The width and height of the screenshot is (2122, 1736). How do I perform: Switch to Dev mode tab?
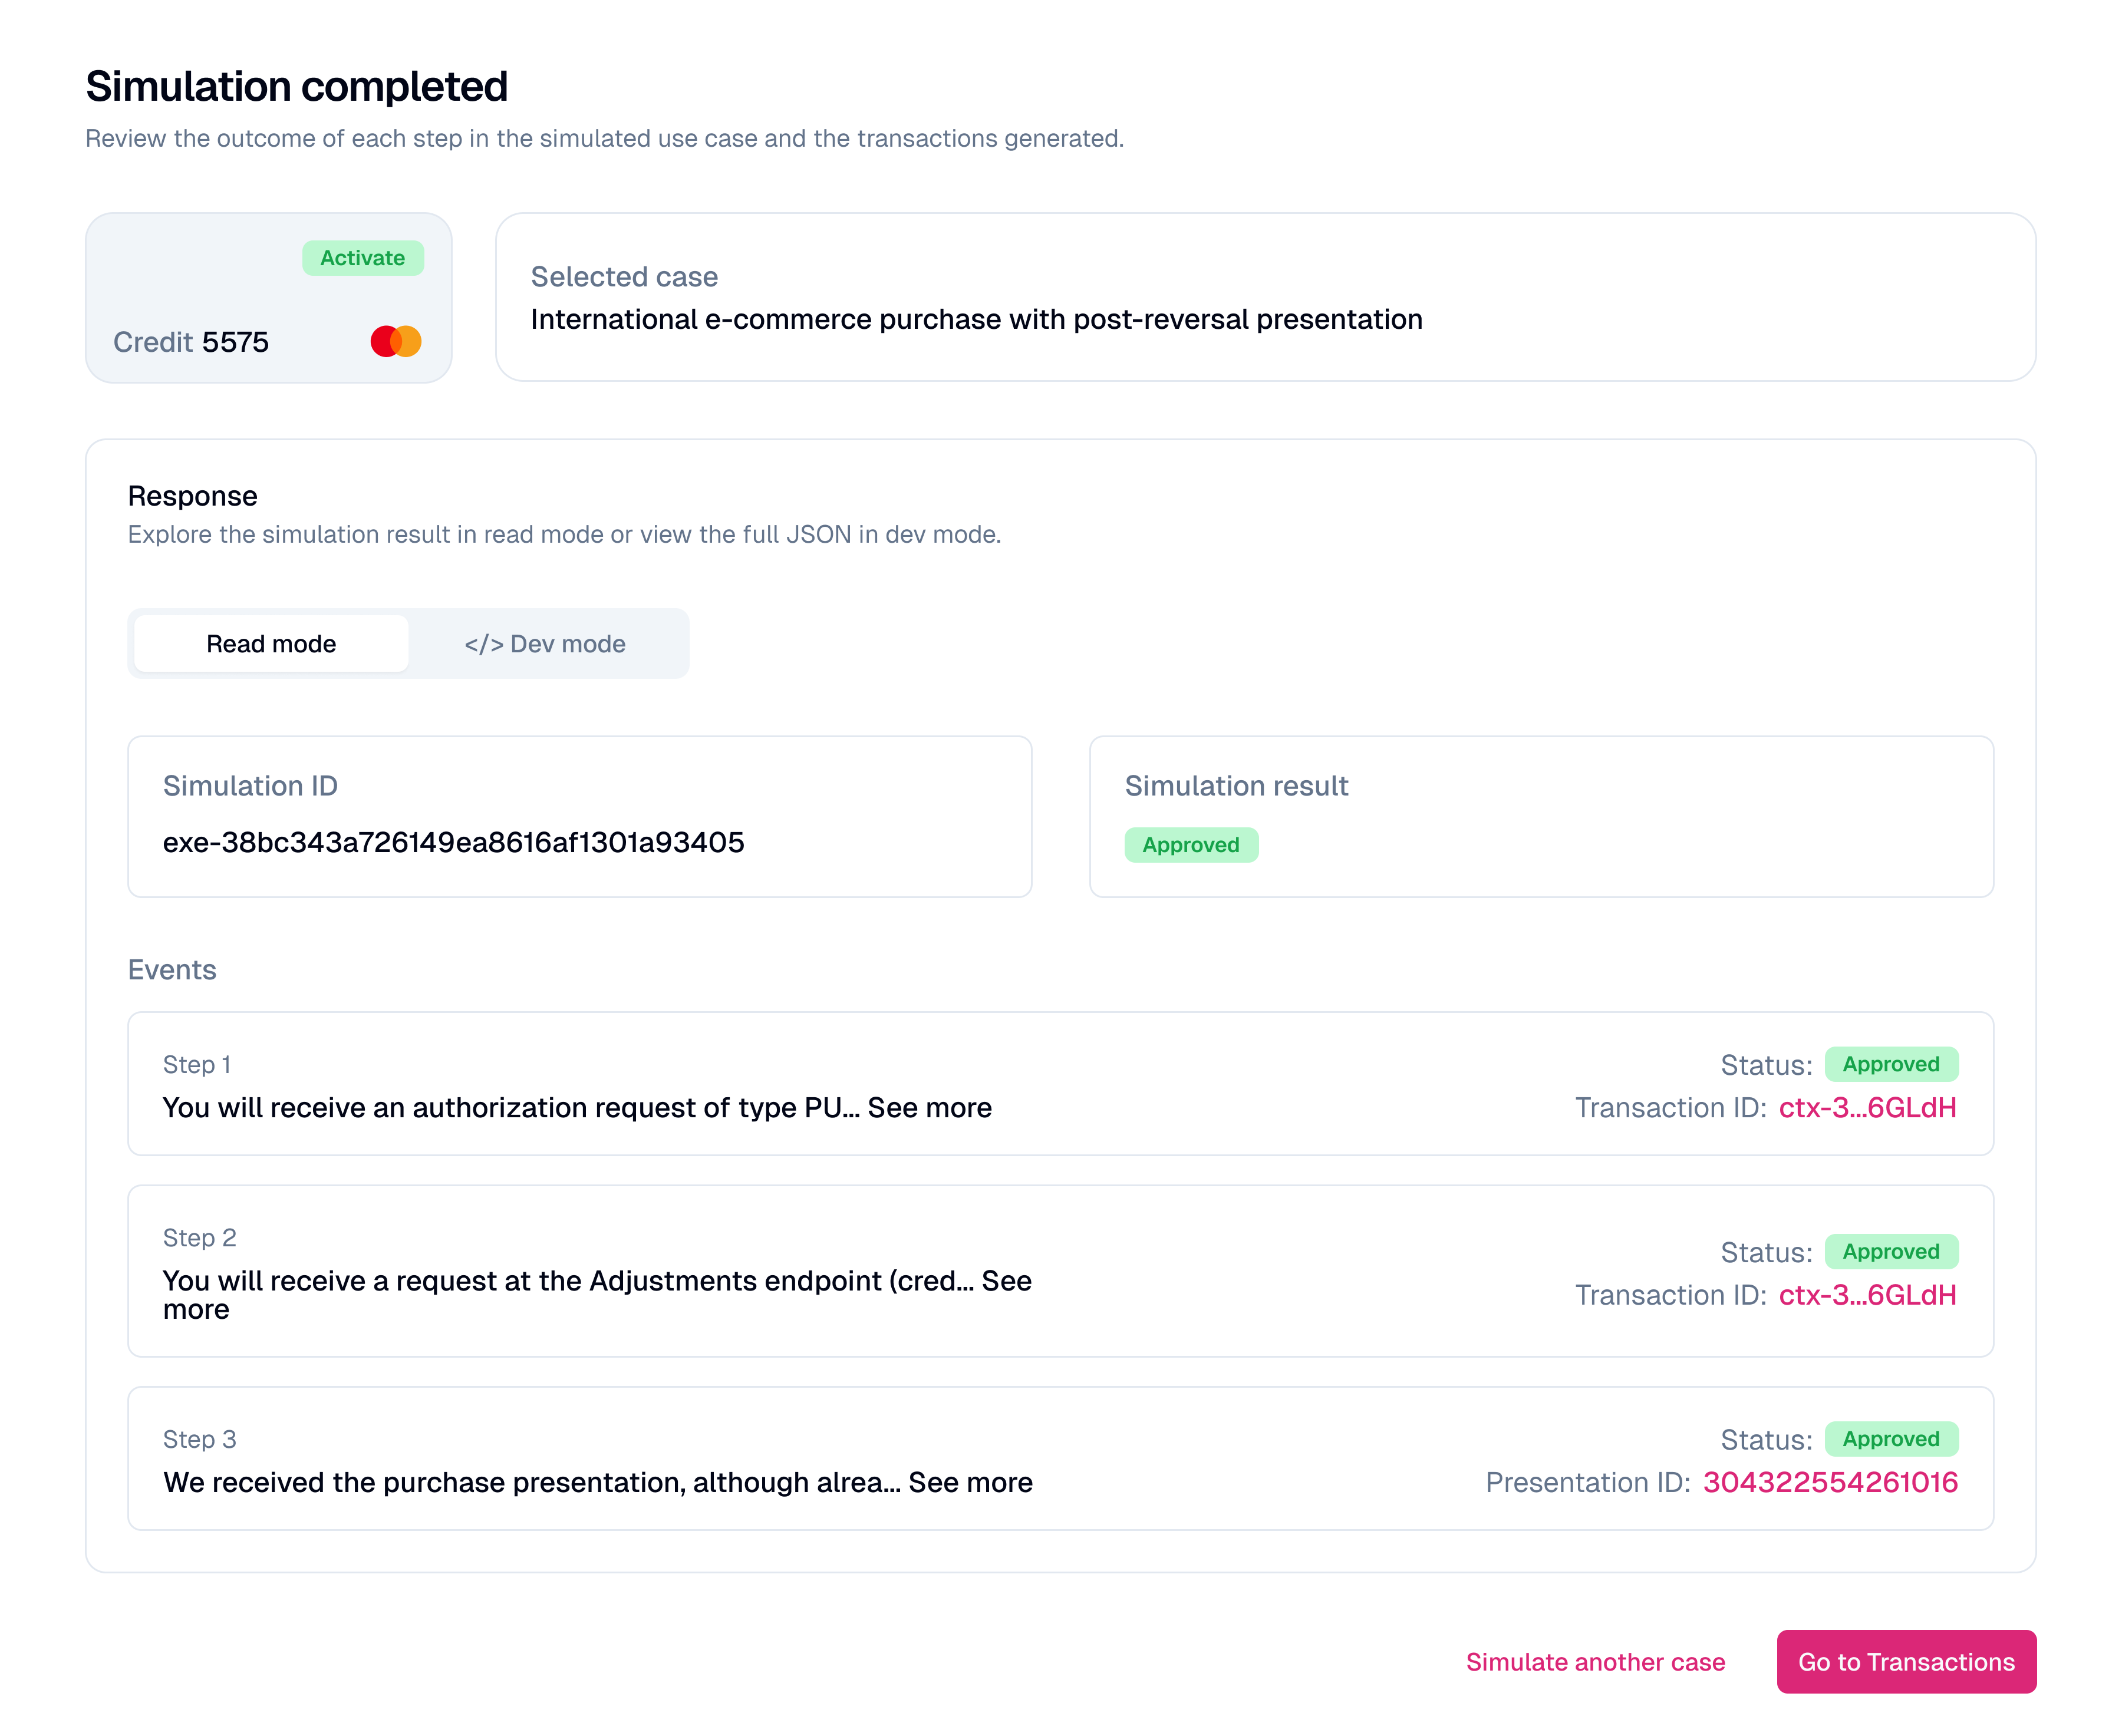coord(545,644)
